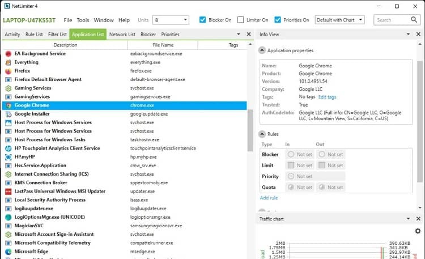Set Blocker In rule radio

tap(291, 154)
